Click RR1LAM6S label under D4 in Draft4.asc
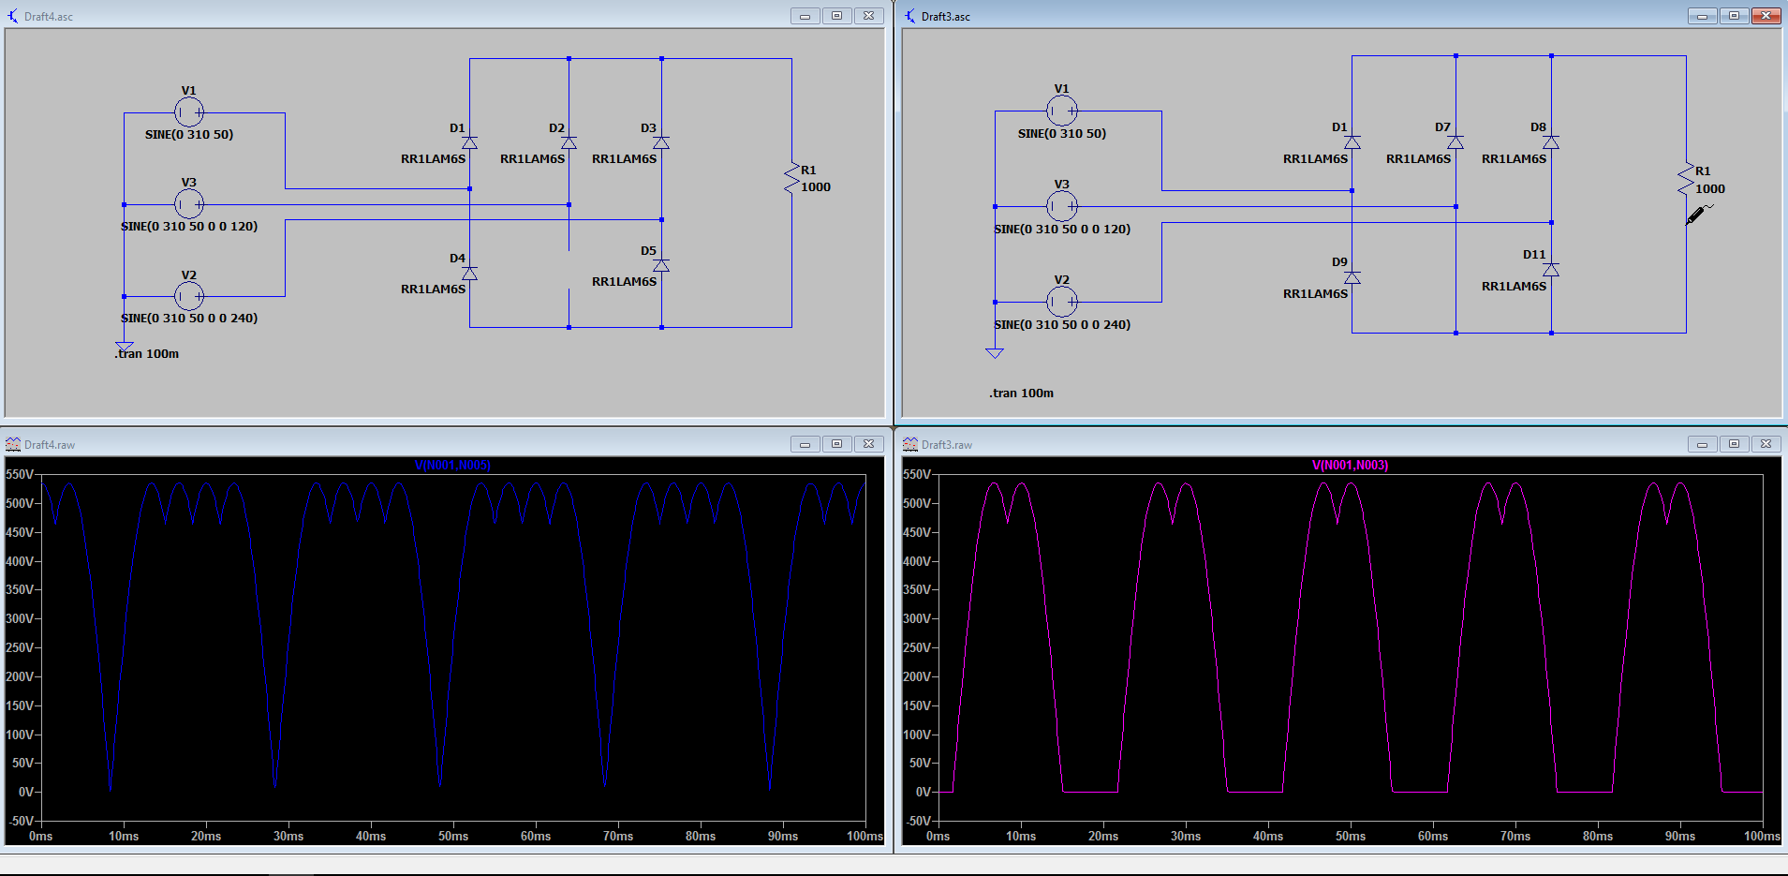 point(433,290)
